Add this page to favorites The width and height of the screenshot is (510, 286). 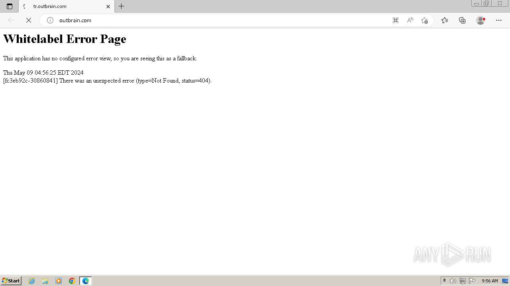click(x=424, y=20)
